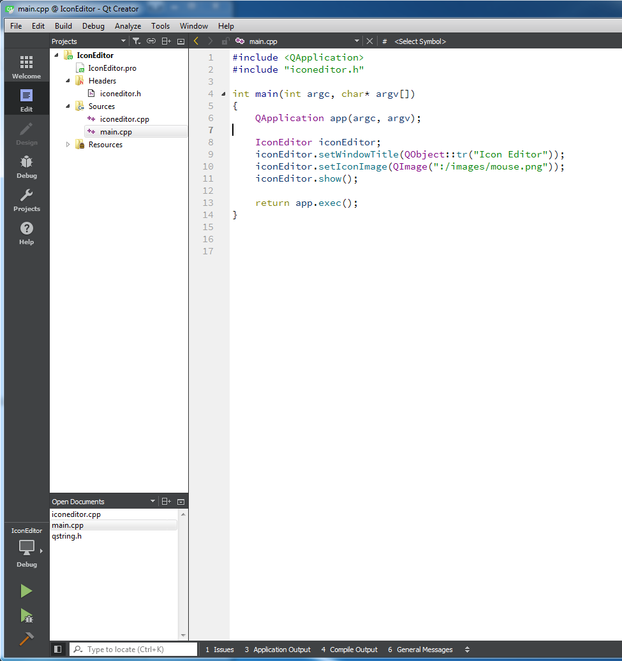Open the Edit menu

pos(38,25)
